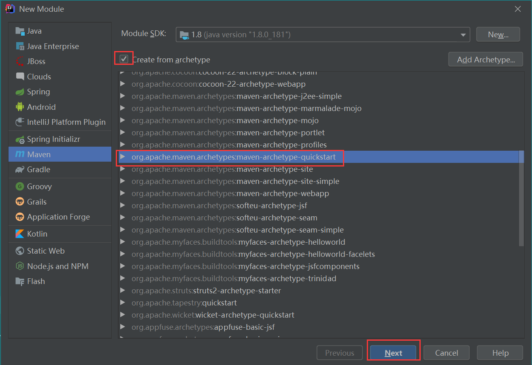This screenshot has width=532, height=365.
Task: Click the IntelliJ logo in title bar
Action: tap(10, 9)
